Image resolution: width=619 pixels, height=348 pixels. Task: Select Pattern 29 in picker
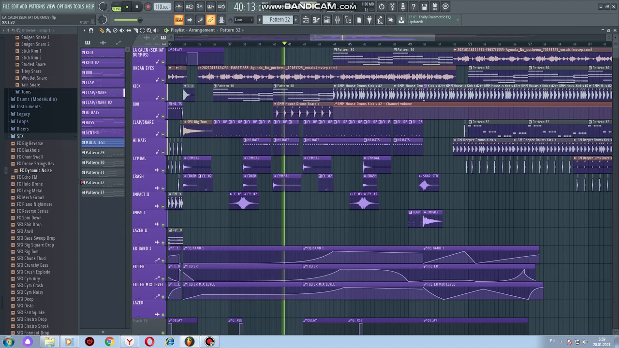coord(103,153)
